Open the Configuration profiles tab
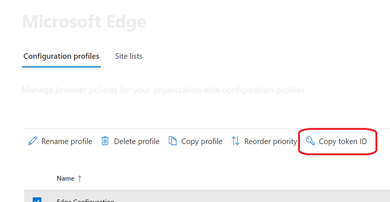Screen dimensions: 390x202 61,56
